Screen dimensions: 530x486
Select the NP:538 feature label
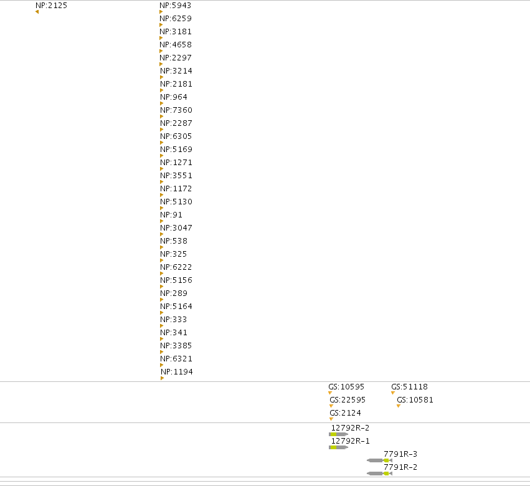coord(174,241)
